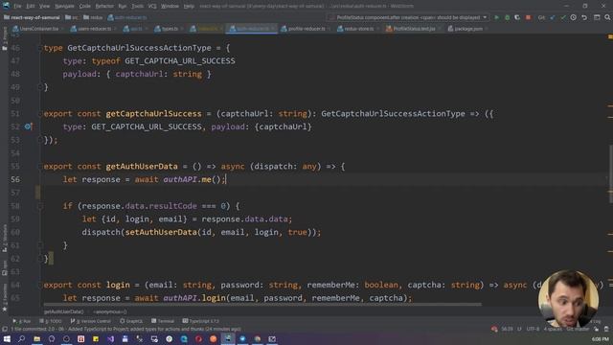Click react-way-of-samurai project breadcrumb
This screenshot has height=345, width=613.
coord(32,17)
